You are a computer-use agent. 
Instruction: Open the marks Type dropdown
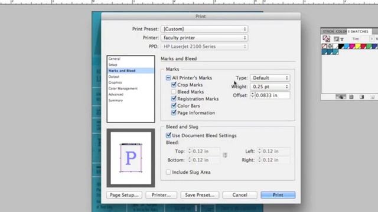tap(270, 78)
